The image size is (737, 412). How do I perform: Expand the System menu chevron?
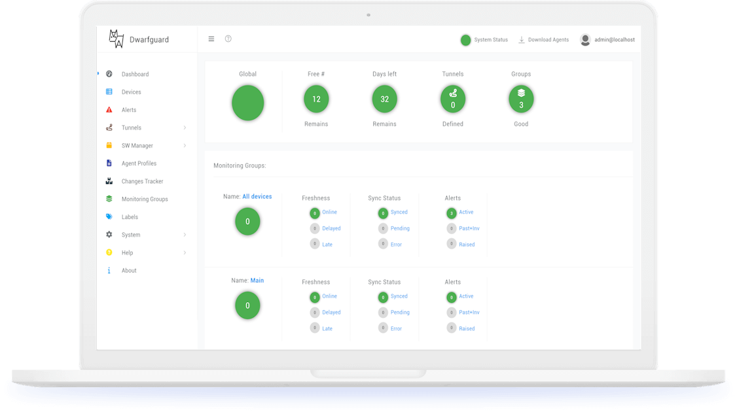point(185,235)
